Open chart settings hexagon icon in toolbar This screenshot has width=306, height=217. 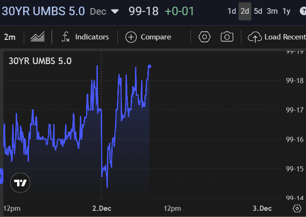click(x=204, y=37)
